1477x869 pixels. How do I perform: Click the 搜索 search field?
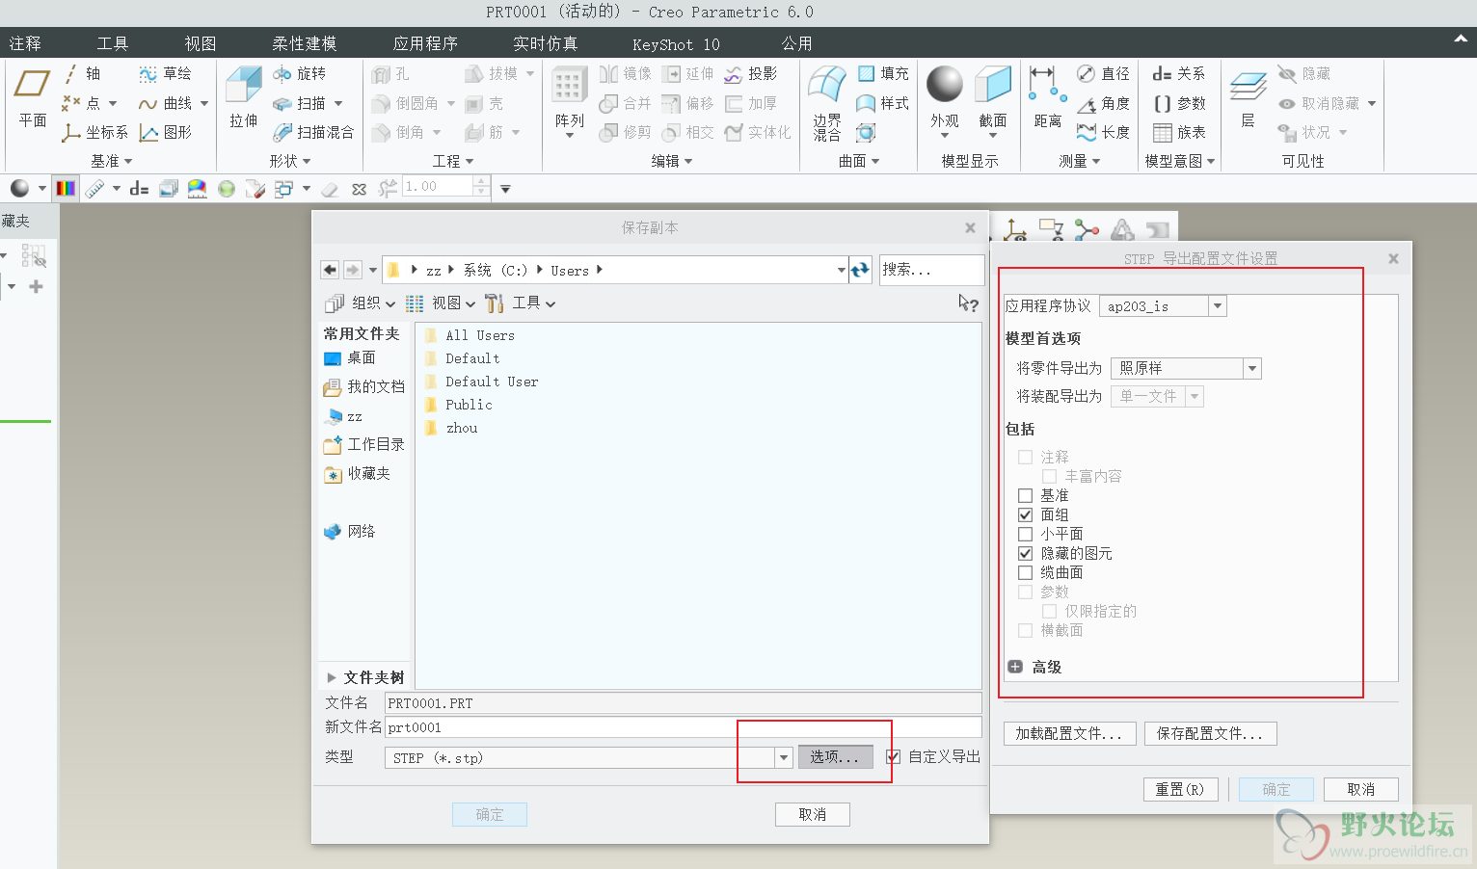931,270
